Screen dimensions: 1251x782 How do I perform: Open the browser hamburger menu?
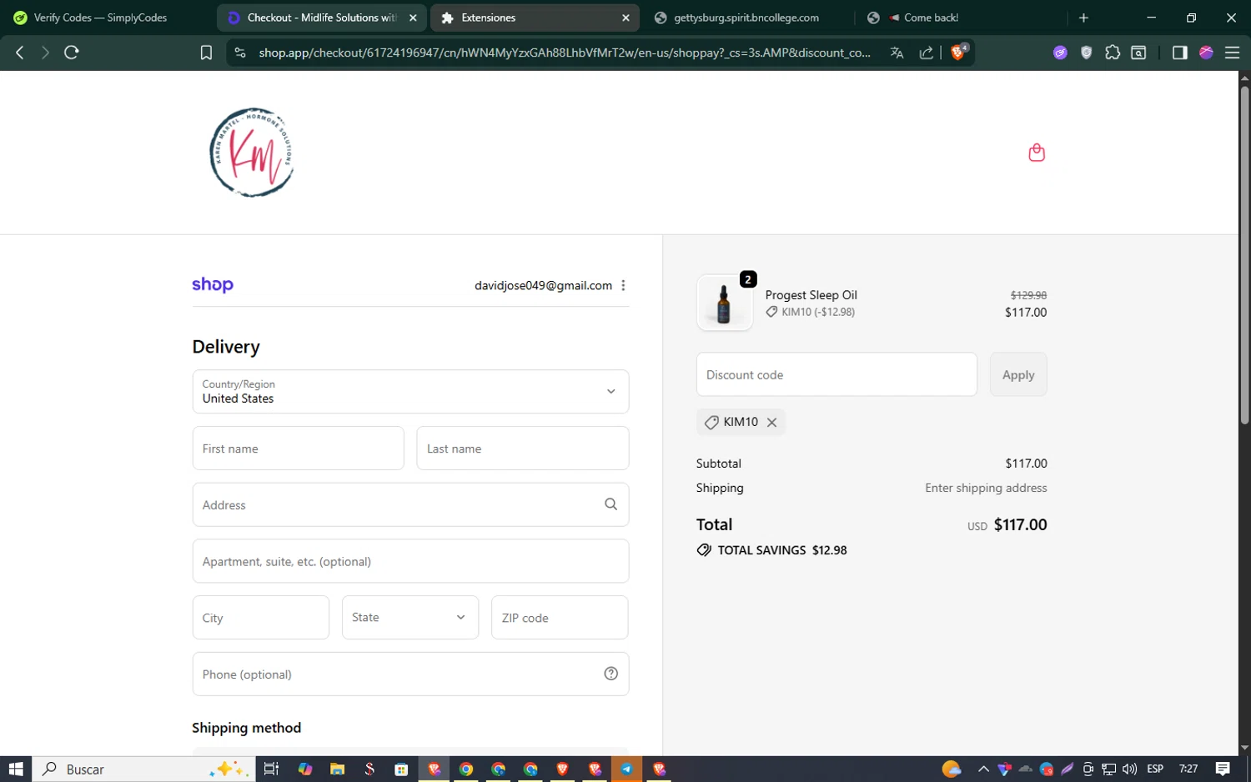(x=1232, y=53)
